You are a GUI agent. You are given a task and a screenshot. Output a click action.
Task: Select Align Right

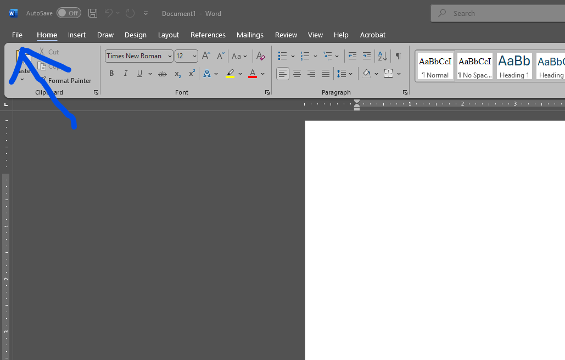click(311, 74)
